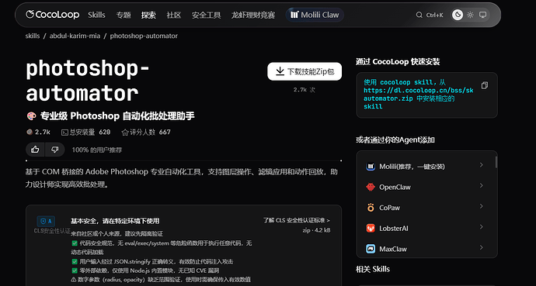Click the thumbs up icon
This screenshot has height=286, width=536.
(35, 150)
